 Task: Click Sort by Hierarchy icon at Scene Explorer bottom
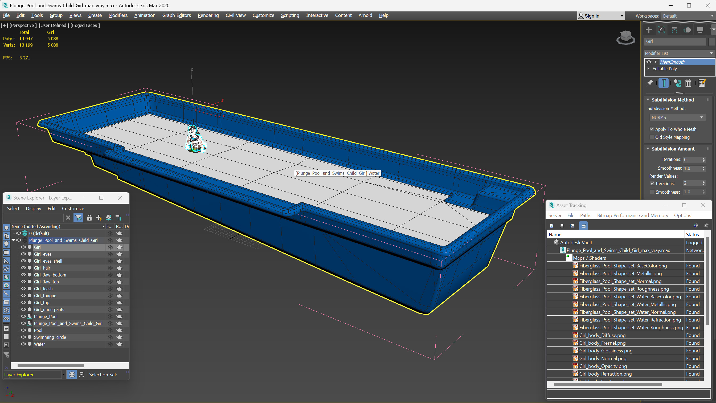(81, 374)
